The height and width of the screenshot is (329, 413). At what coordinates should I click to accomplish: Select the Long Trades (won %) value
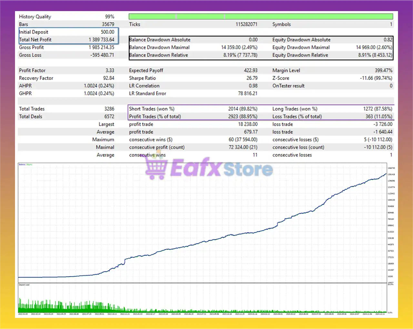pos(378,109)
